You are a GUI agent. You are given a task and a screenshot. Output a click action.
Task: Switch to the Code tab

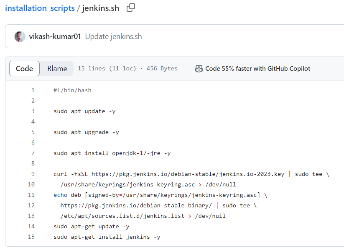click(24, 69)
